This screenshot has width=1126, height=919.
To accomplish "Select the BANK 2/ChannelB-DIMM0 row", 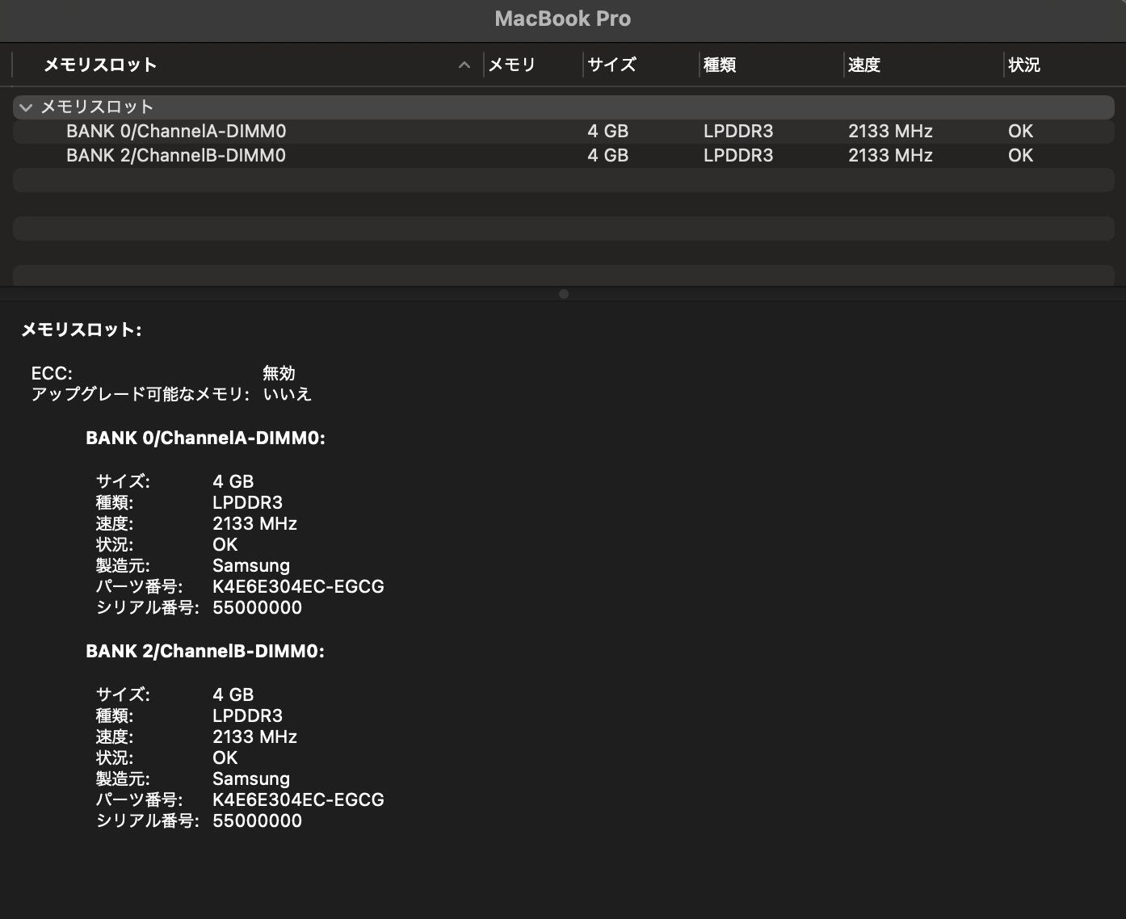I will 176,156.
